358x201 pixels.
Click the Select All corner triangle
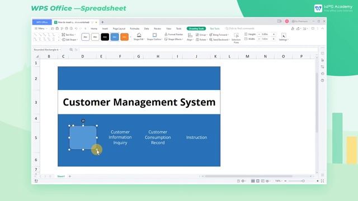pyautogui.click(x=37, y=56)
